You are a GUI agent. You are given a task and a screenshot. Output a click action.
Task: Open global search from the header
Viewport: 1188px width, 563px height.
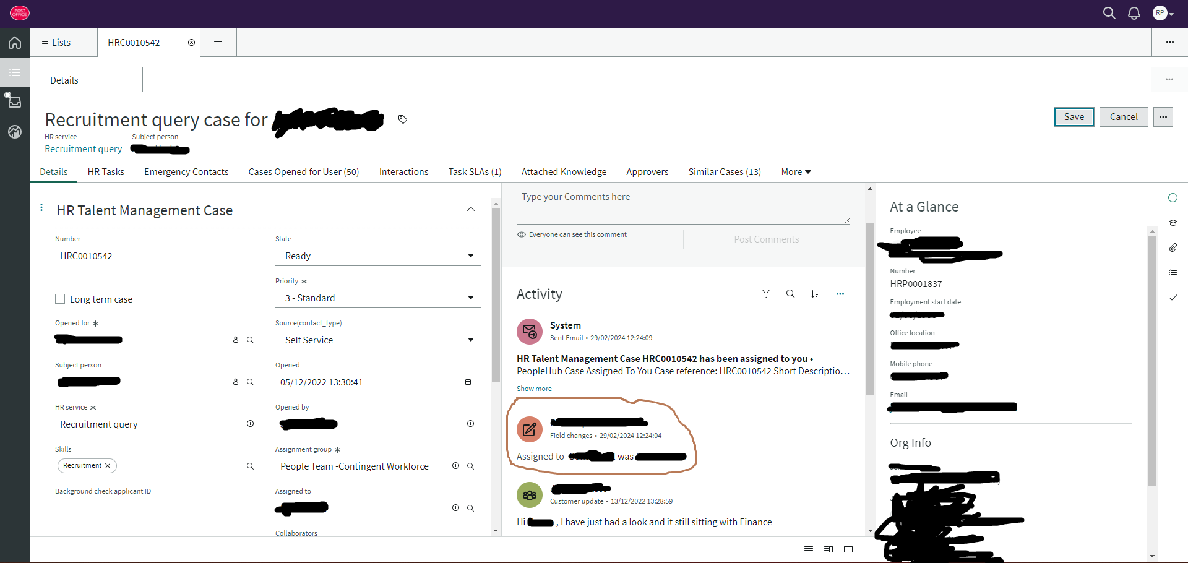pyautogui.click(x=1109, y=12)
